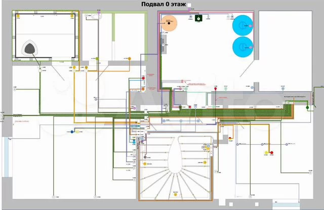Click the dark gray triangular fixture in black-framed room

(x=30, y=49)
